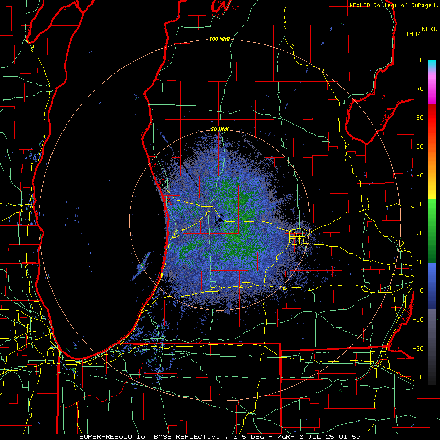Click the black radar site dot at map center
The image size is (440, 440).
click(220, 220)
